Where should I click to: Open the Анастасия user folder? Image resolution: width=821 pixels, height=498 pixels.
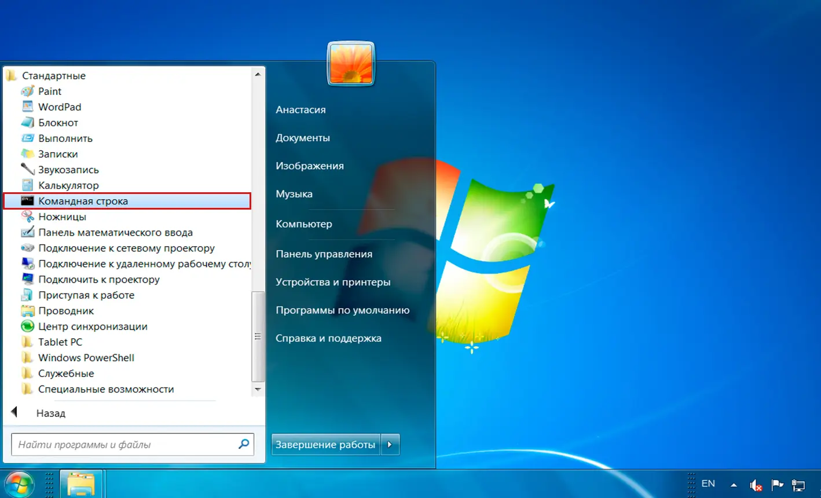[300, 109]
